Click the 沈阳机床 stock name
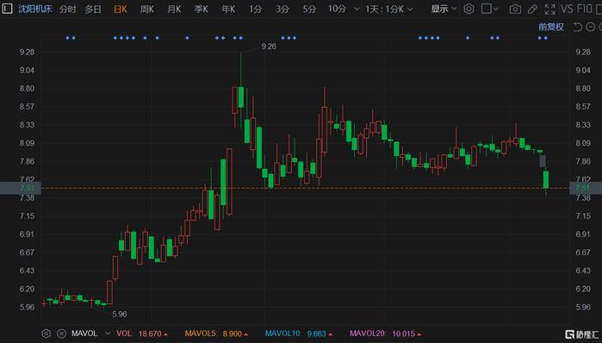602x343 pixels. 35,9
